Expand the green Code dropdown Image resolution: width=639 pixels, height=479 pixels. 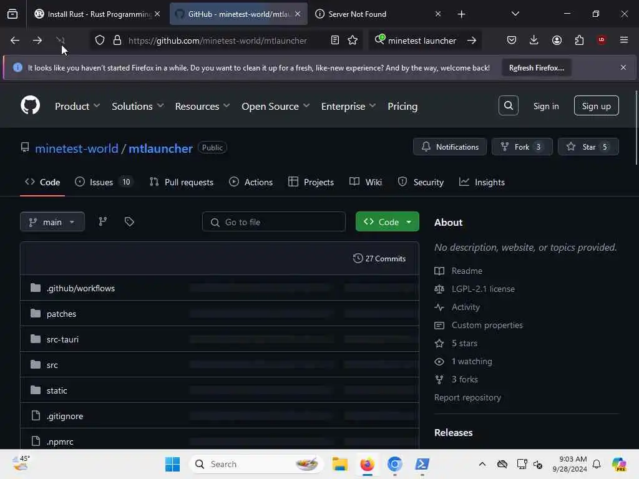click(x=387, y=221)
